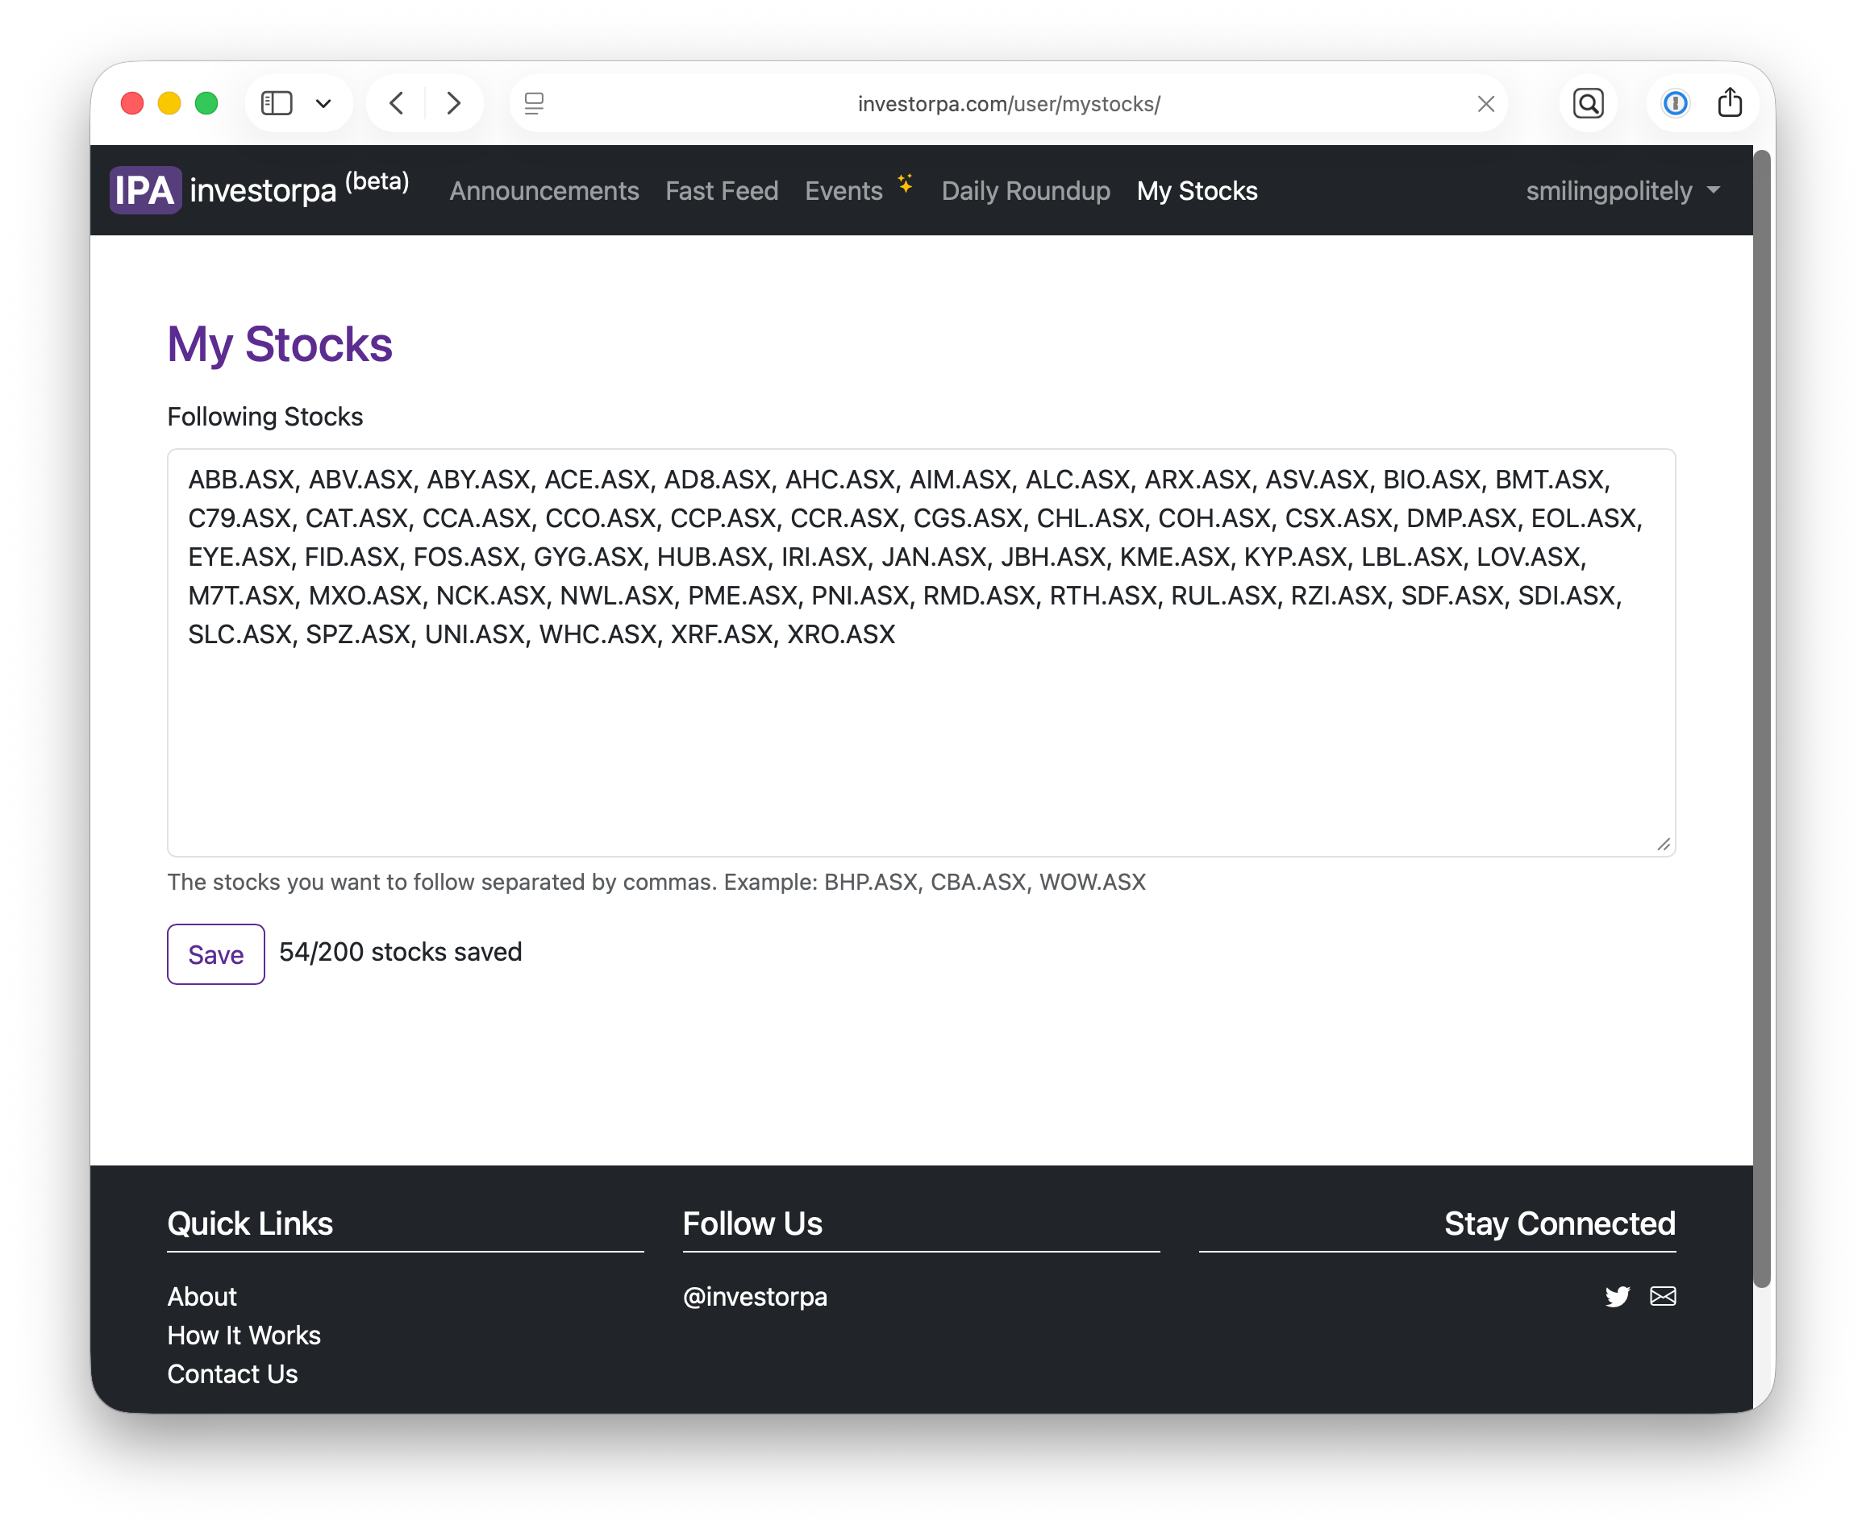The image size is (1866, 1533).
Task: Clear the address bar using the X icon
Action: click(x=1486, y=103)
